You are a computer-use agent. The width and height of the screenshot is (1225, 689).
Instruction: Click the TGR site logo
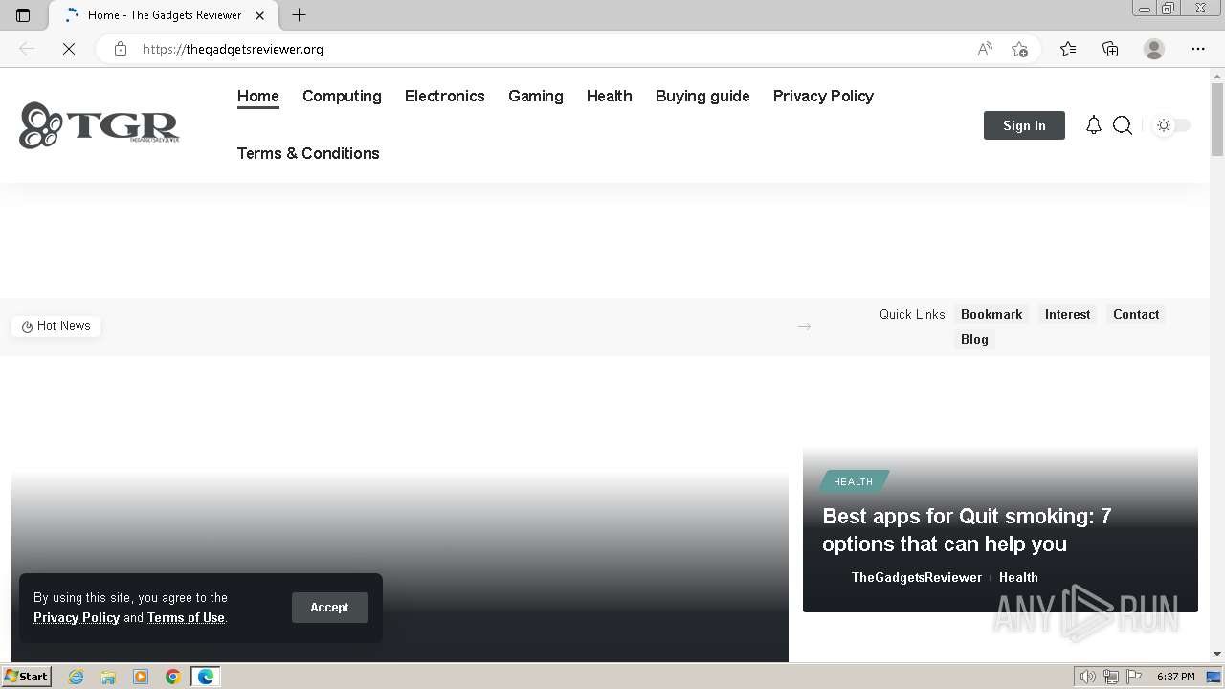[x=99, y=125]
